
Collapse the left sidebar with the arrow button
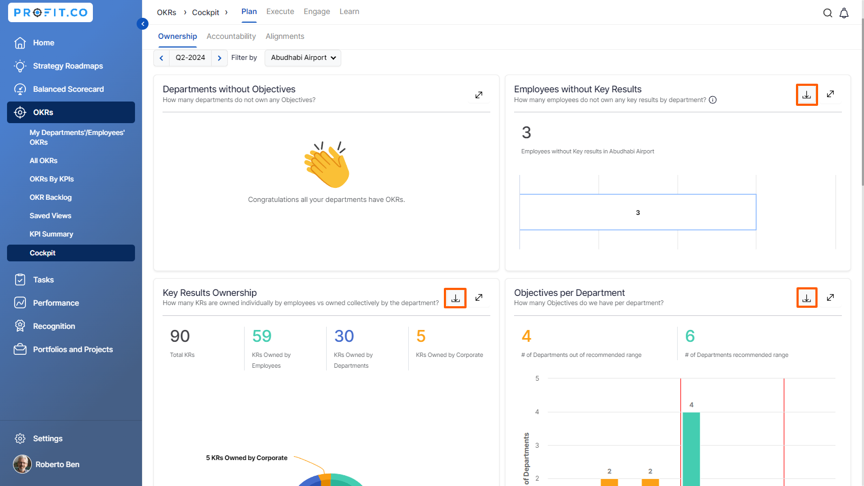click(143, 24)
